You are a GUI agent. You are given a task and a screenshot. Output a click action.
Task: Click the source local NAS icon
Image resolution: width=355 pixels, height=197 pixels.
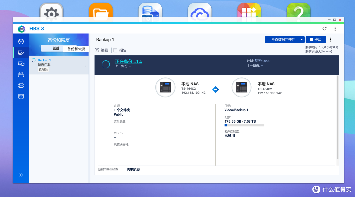[x=165, y=87]
